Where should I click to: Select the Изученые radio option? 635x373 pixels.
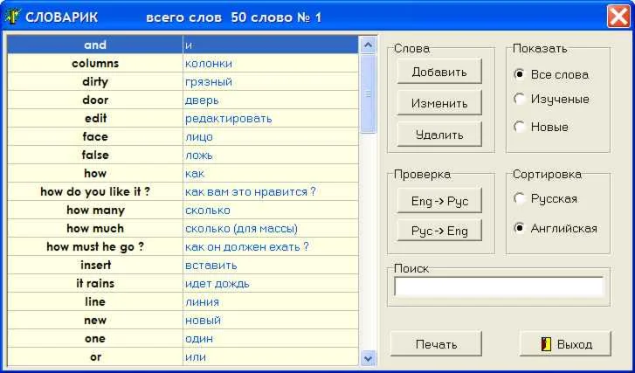519,99
